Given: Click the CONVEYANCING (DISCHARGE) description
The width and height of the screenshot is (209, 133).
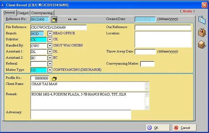Looking at the screenshot, I should pos(77,70).
